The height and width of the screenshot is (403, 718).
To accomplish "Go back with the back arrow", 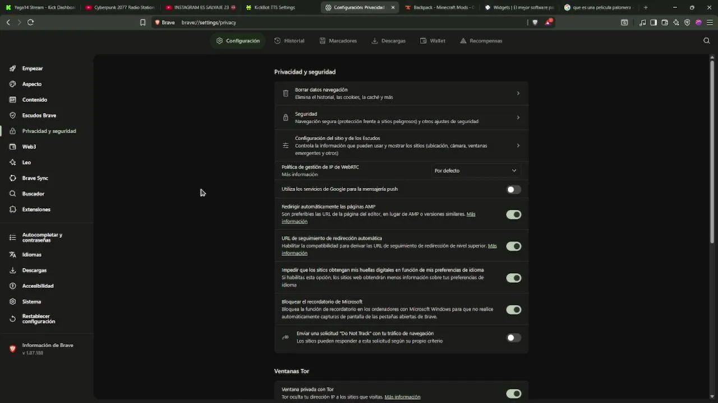I will (x=8, y=22).
